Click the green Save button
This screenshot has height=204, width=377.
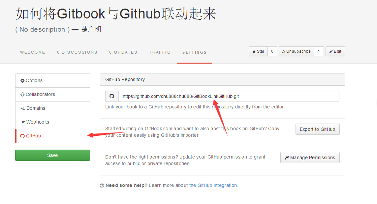click(53, 155)
